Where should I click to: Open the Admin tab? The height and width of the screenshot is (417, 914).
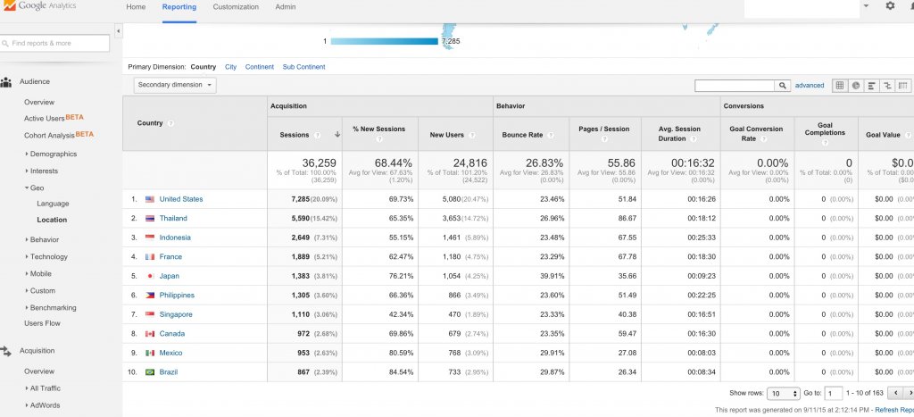285,7
